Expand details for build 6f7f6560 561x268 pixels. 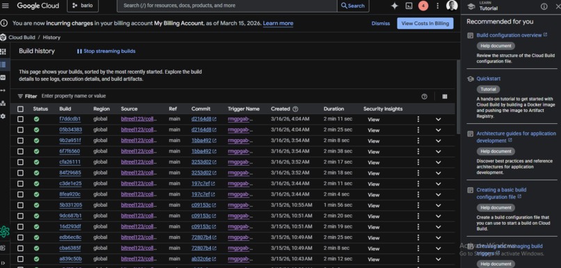438,152
